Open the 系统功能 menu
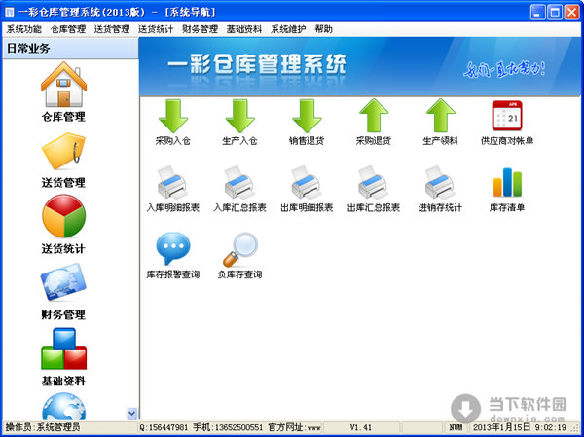Screen dimensions: 584x437 coord(23,29)
